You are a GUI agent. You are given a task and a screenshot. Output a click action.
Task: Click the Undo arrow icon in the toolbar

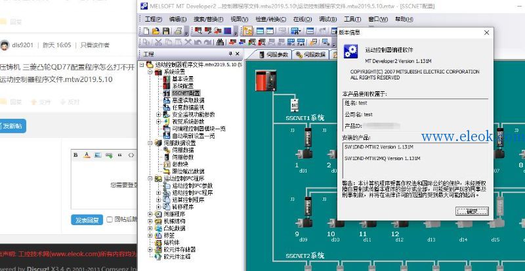(198, 42)
